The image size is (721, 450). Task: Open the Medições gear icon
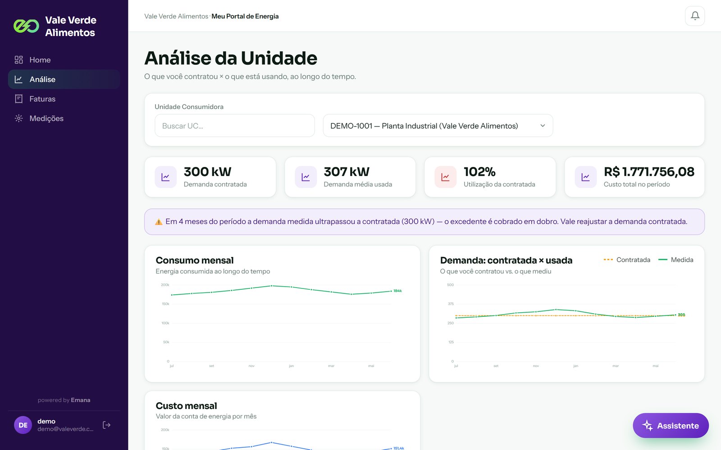[18, 118]
